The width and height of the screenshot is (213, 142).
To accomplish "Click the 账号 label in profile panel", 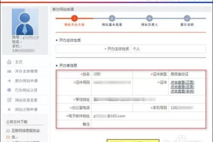I will (x=16, y=37).
